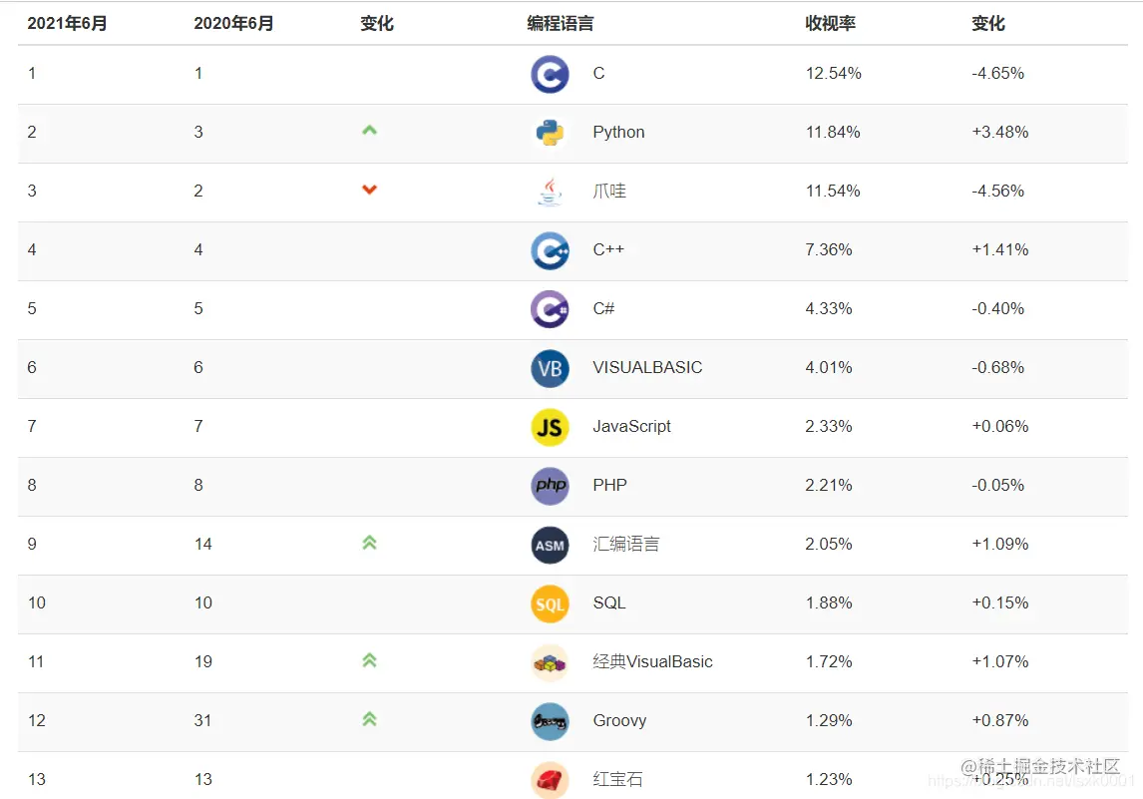
Task: Click the 2.33% rating value
Action: (828, 427)
